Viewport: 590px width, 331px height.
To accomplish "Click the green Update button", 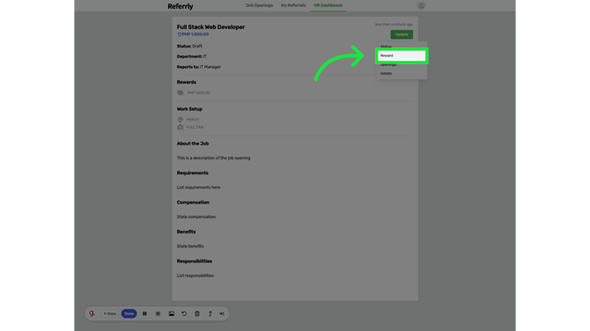I will coord(402,34).
